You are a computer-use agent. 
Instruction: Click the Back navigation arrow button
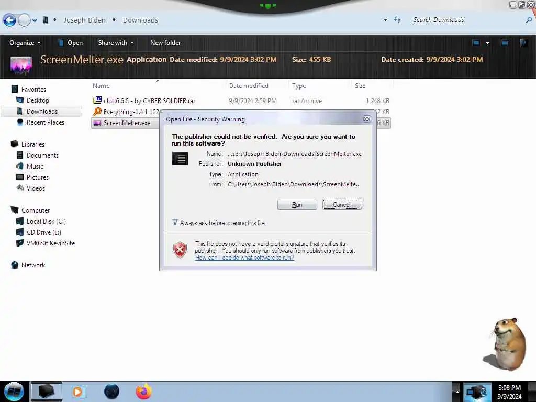coord(9,20)
